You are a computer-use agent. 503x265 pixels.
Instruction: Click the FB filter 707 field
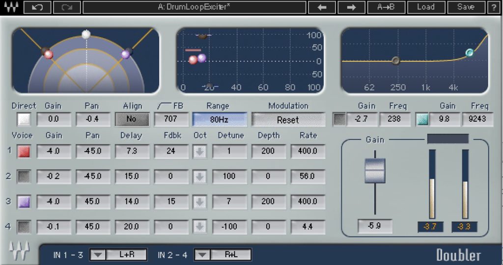(x=171, y=119)
